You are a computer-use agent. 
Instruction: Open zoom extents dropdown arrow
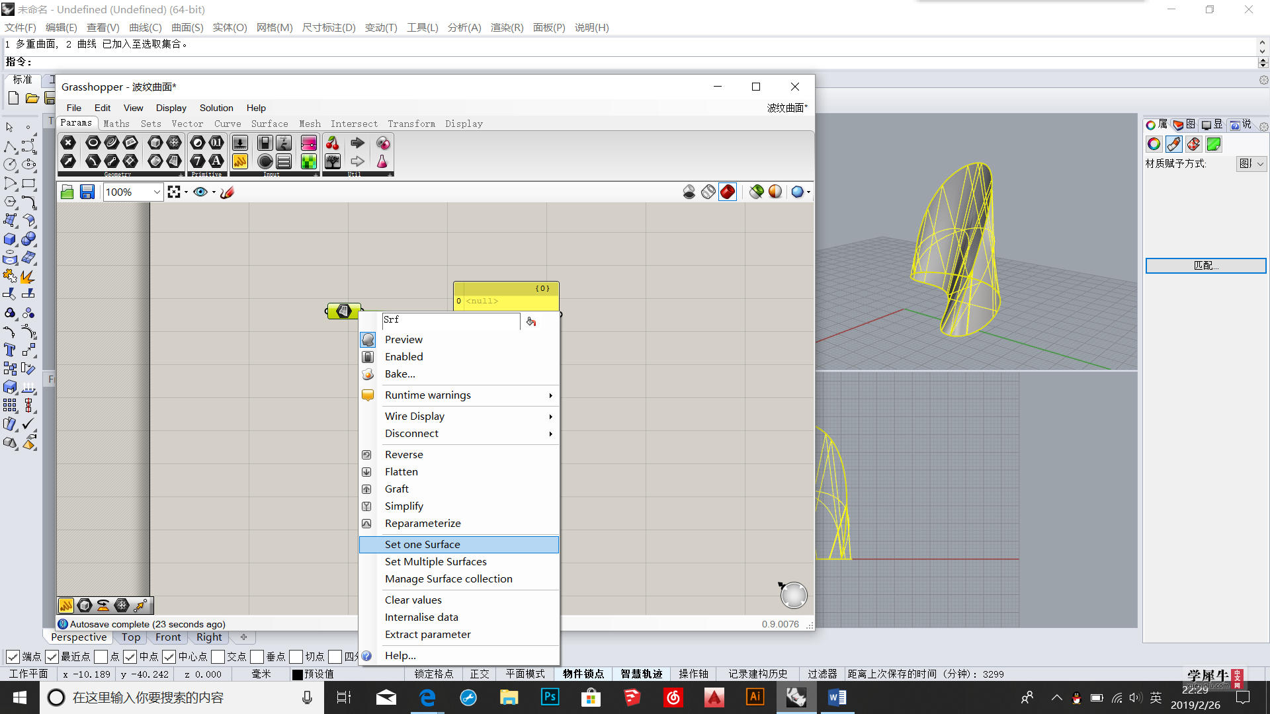186,192
